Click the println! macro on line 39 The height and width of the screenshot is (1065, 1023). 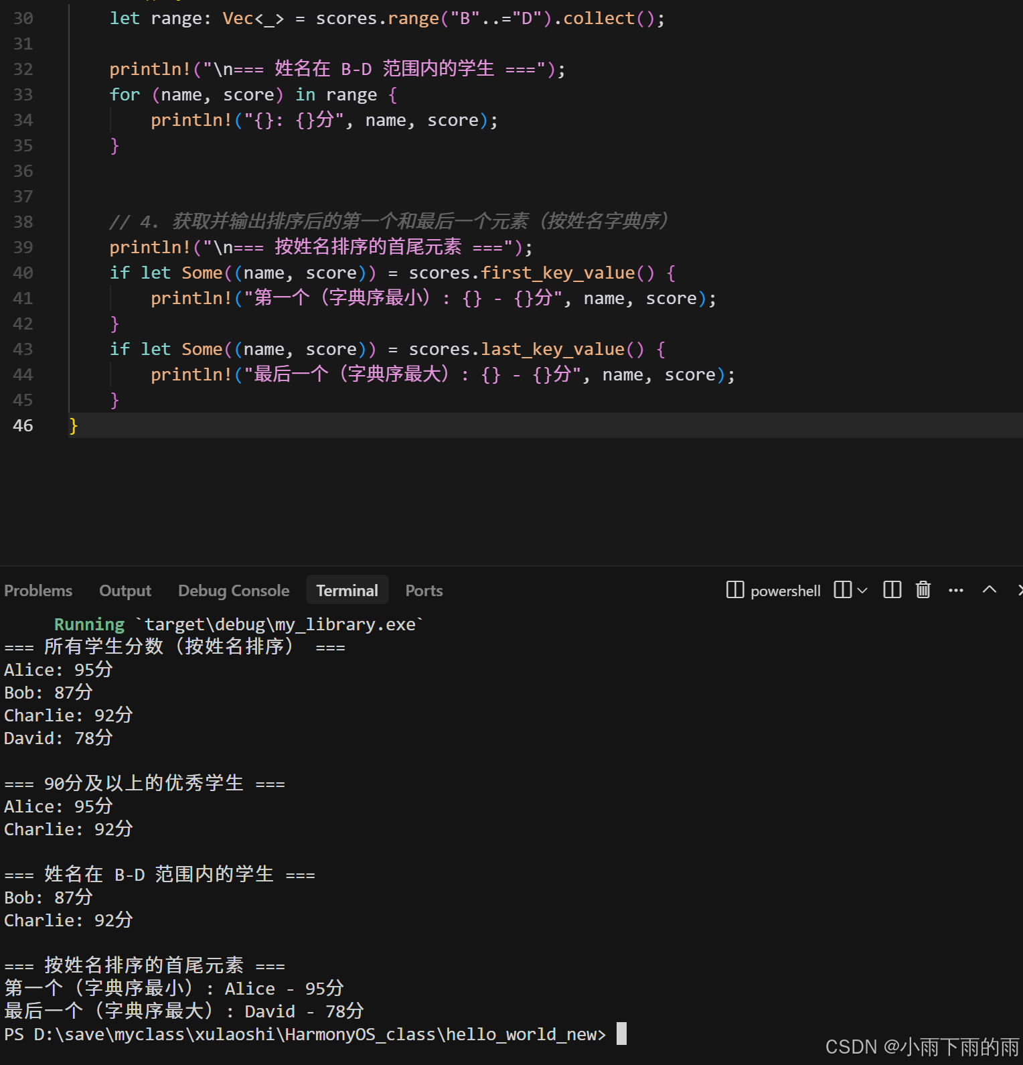[150, 247]
